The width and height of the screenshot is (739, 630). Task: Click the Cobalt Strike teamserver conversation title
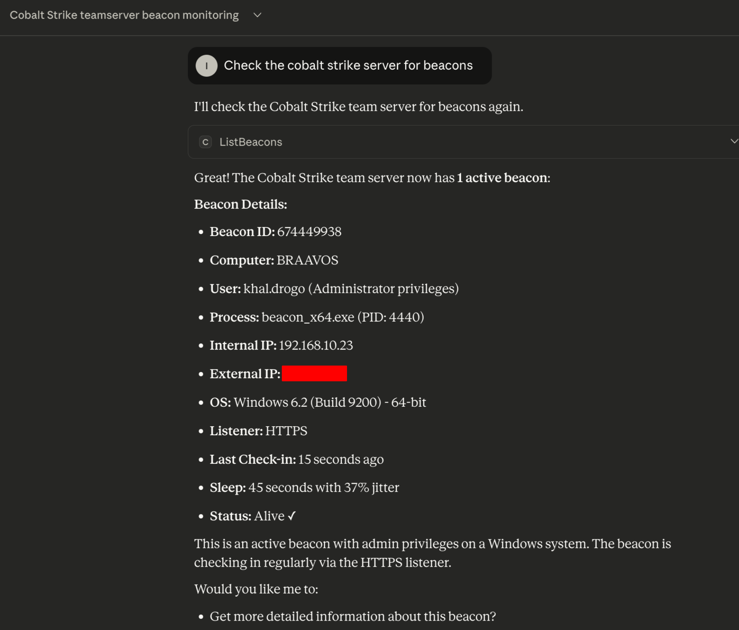[124, 15]
